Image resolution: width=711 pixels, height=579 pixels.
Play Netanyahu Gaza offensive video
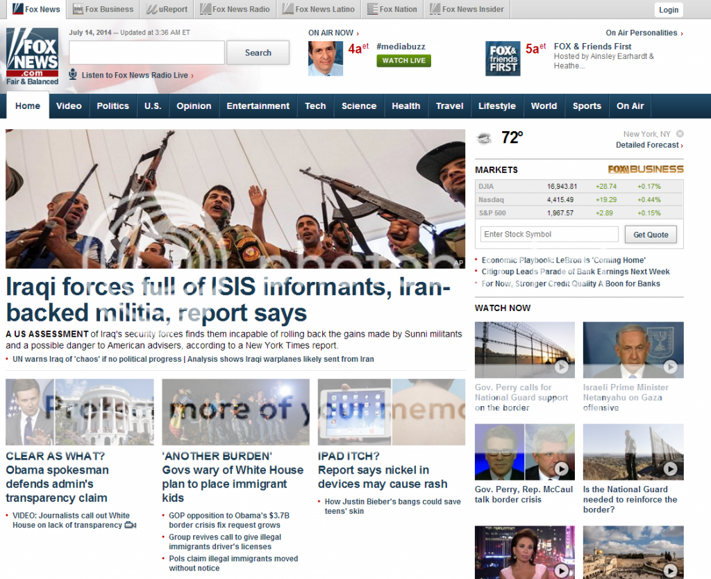633,350
